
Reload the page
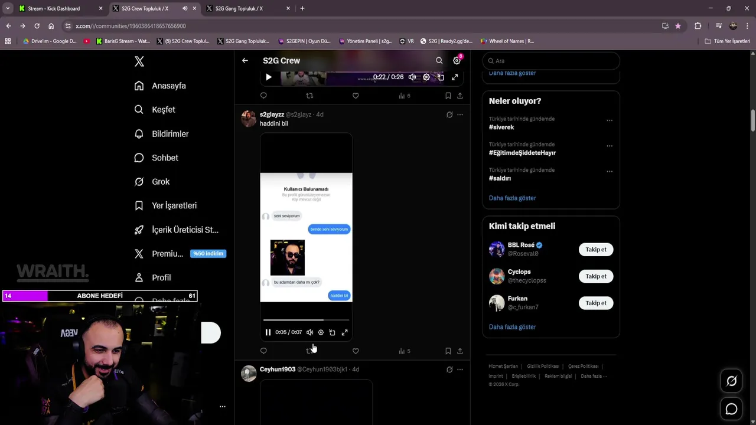click(37, 26)
